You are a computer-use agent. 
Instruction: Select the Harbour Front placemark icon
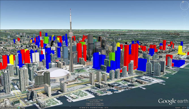115,87
